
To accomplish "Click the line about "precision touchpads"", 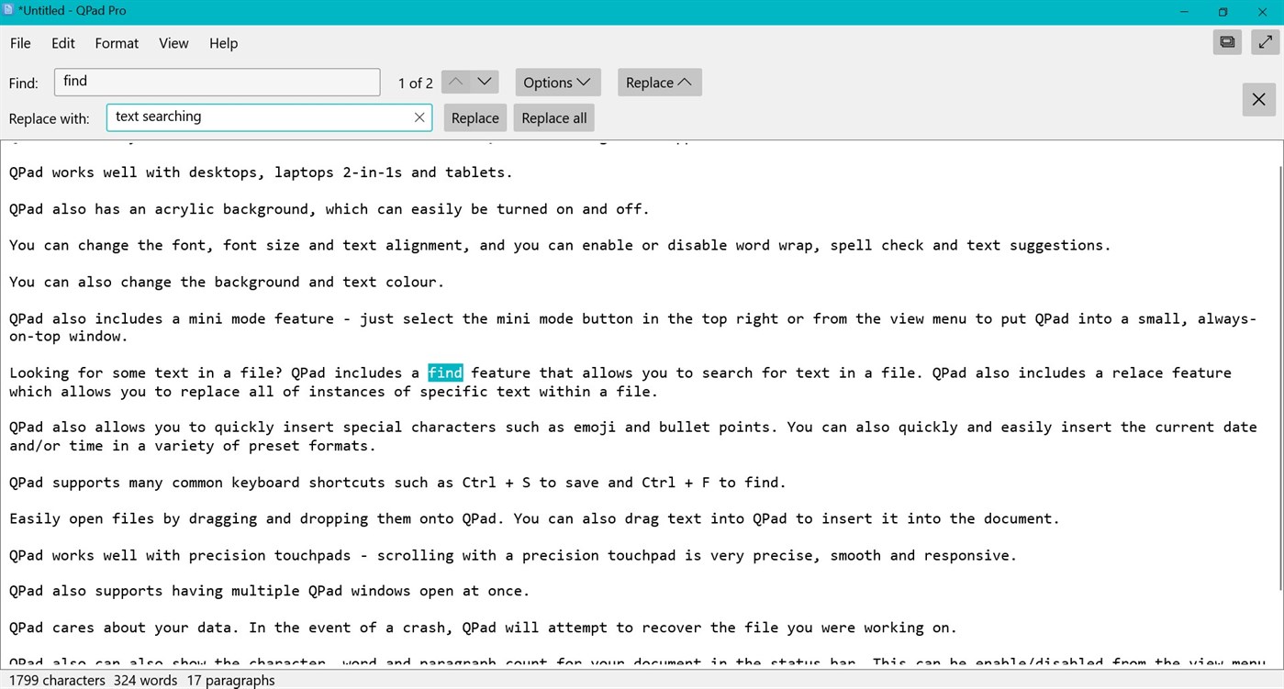I will (513, 555).
